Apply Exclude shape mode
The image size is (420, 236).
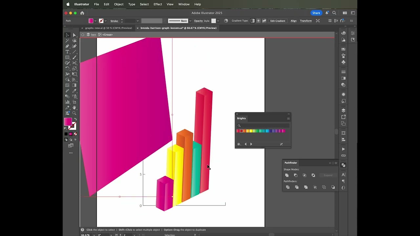313,175
